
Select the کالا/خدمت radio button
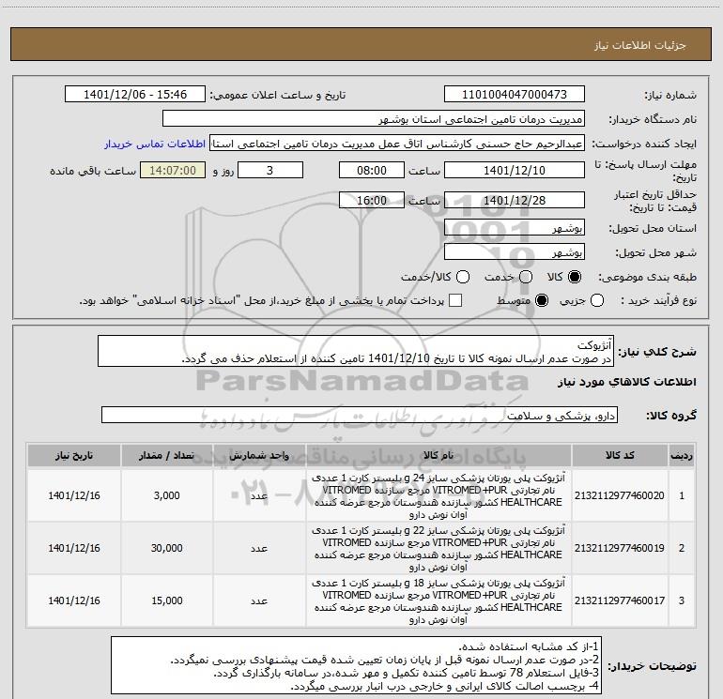tap(463, 277)
